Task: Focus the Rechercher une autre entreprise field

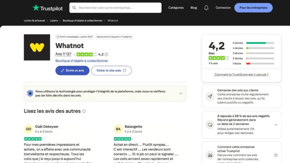Action: (x=116, y=8)
